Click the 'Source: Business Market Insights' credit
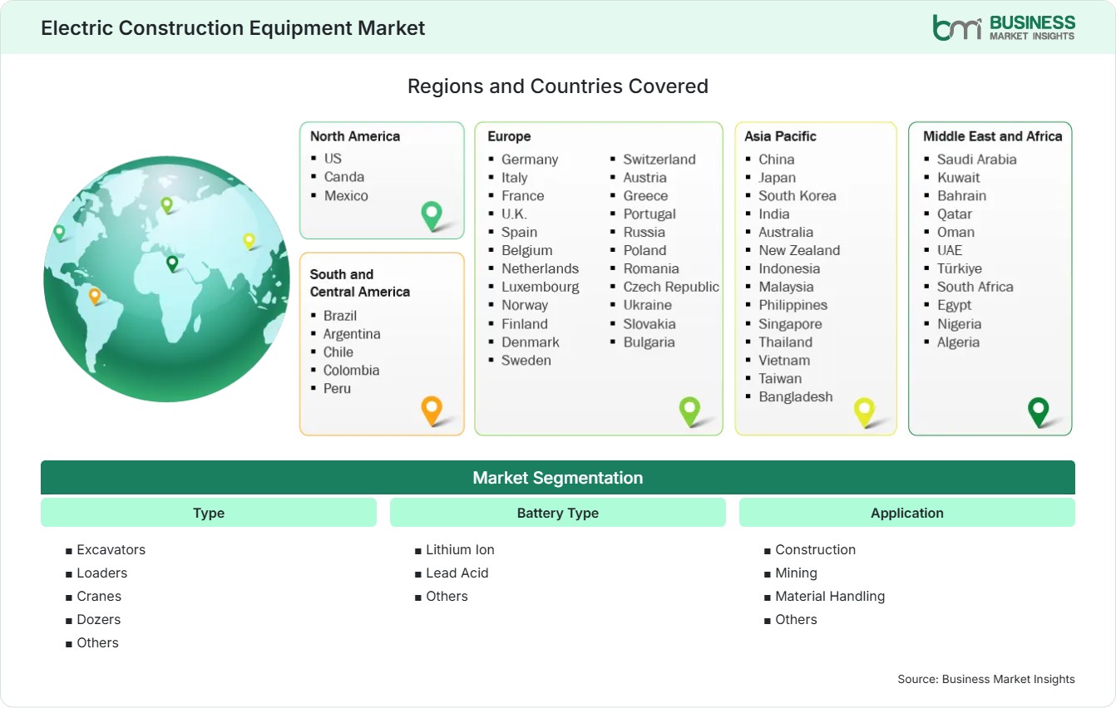1116x708 pixels. [986, 679]
